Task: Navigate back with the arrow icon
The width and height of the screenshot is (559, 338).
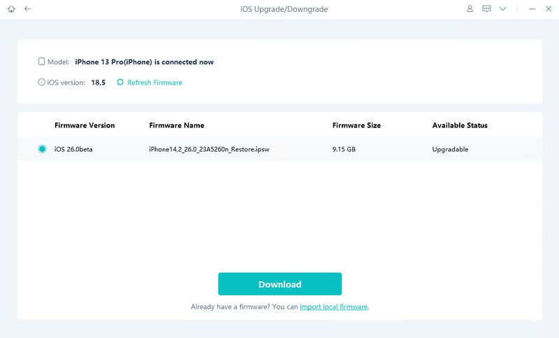Action: point(27,9)
